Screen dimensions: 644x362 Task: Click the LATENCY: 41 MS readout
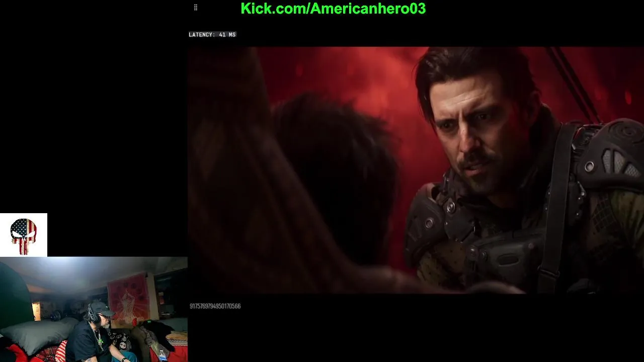(212, 35)
